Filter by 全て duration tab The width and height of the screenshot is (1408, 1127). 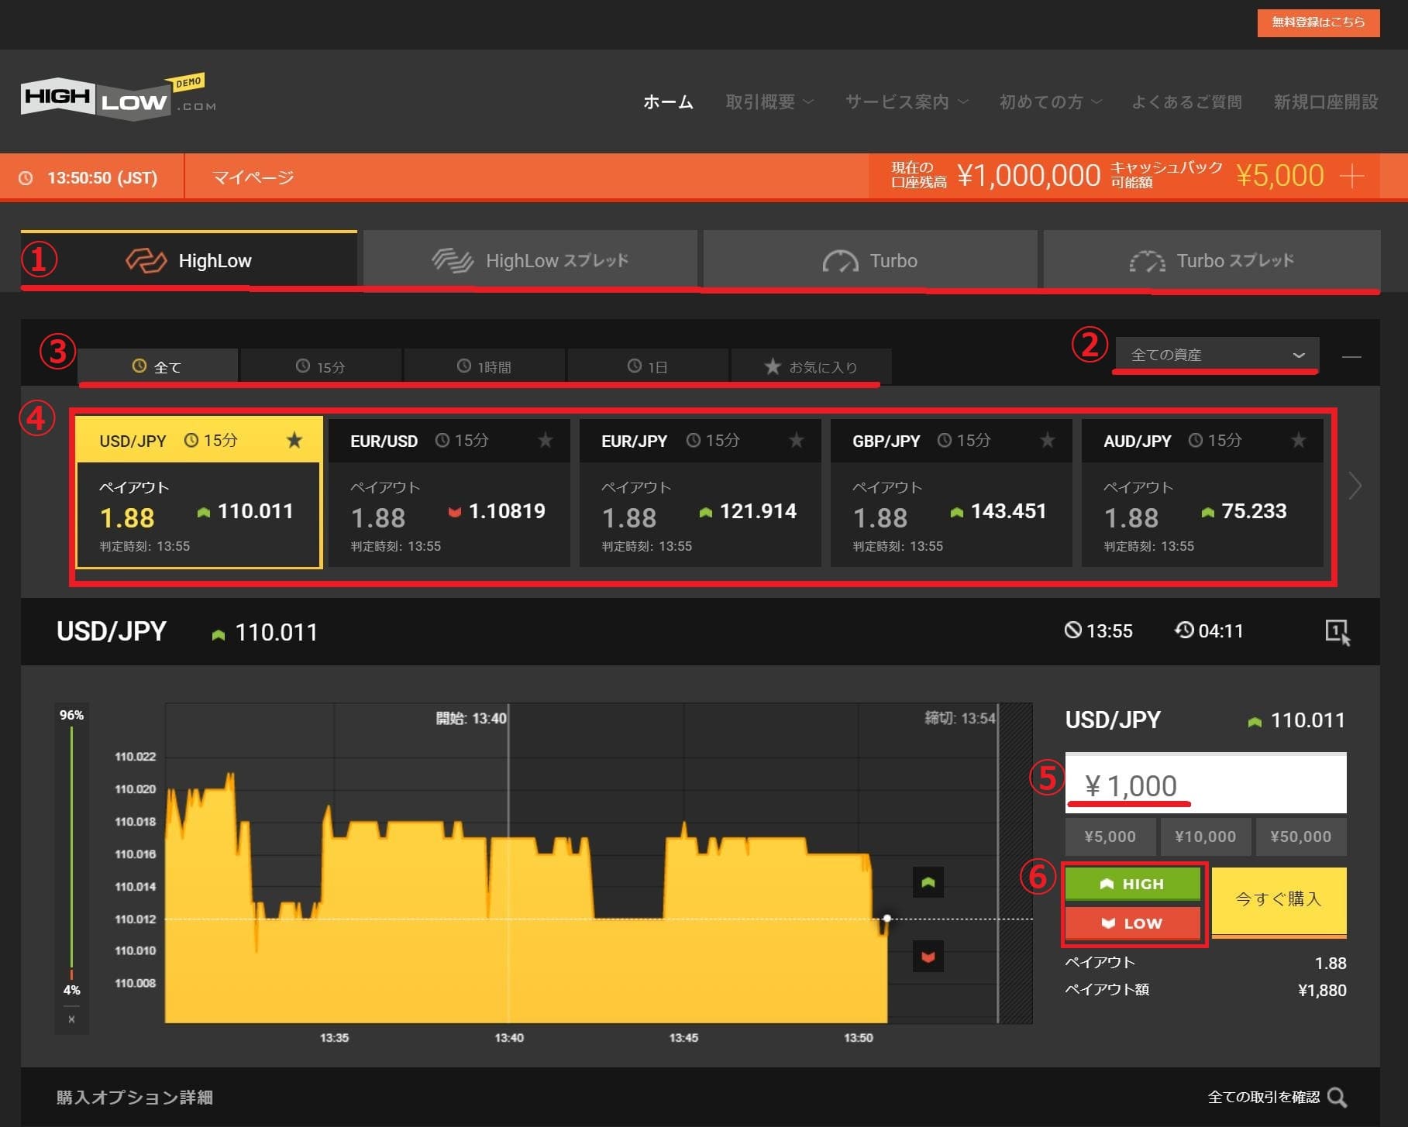tap(157, 366)
